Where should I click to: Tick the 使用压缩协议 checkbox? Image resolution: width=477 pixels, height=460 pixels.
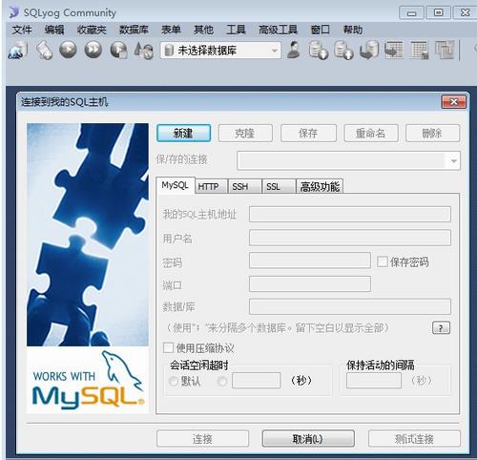coord(168,347)
